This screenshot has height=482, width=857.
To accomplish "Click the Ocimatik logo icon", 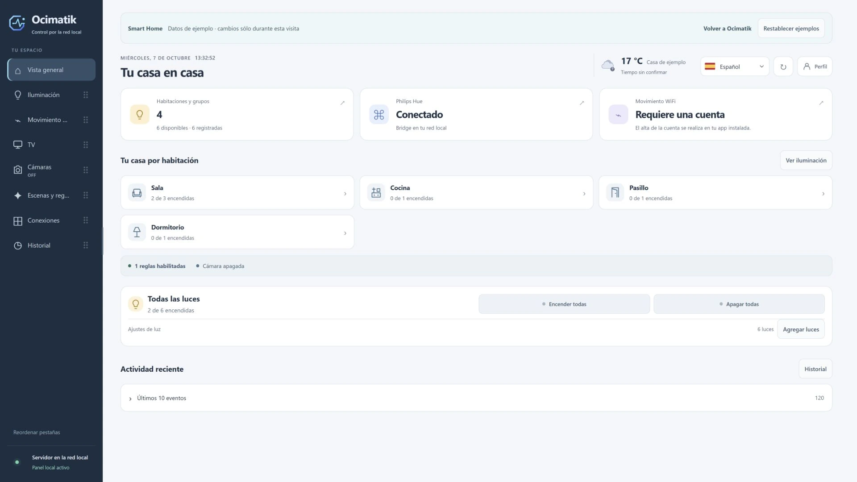I will coord(17,23).
